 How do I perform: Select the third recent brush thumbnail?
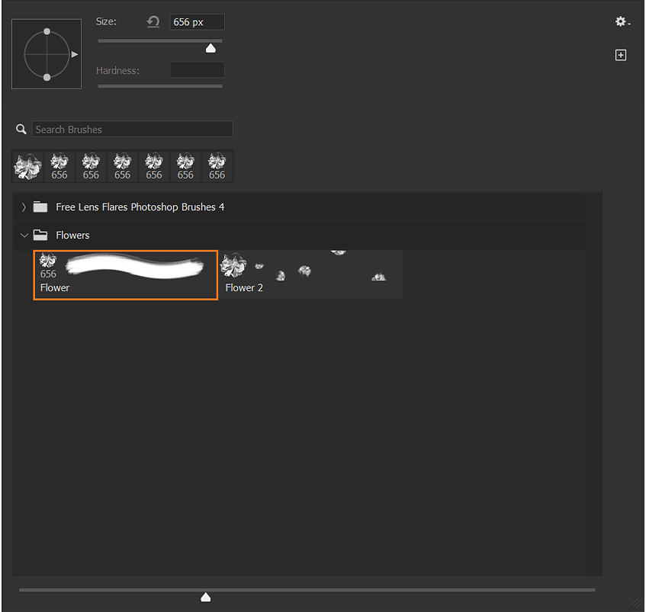pos(91,166)
